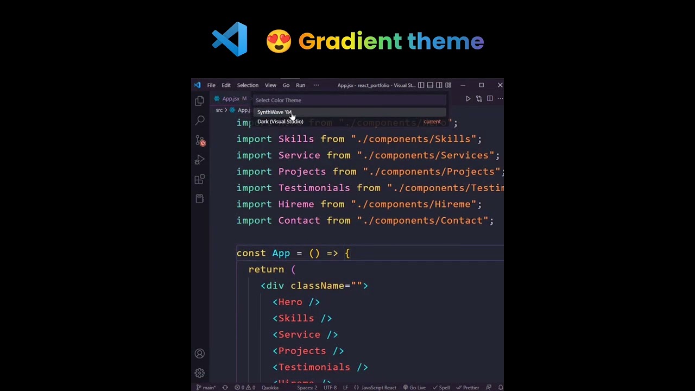Click the App.jsx file in the breadcrumb
The width and height of the screenshot is (695, 391).
tap(241, 110)
